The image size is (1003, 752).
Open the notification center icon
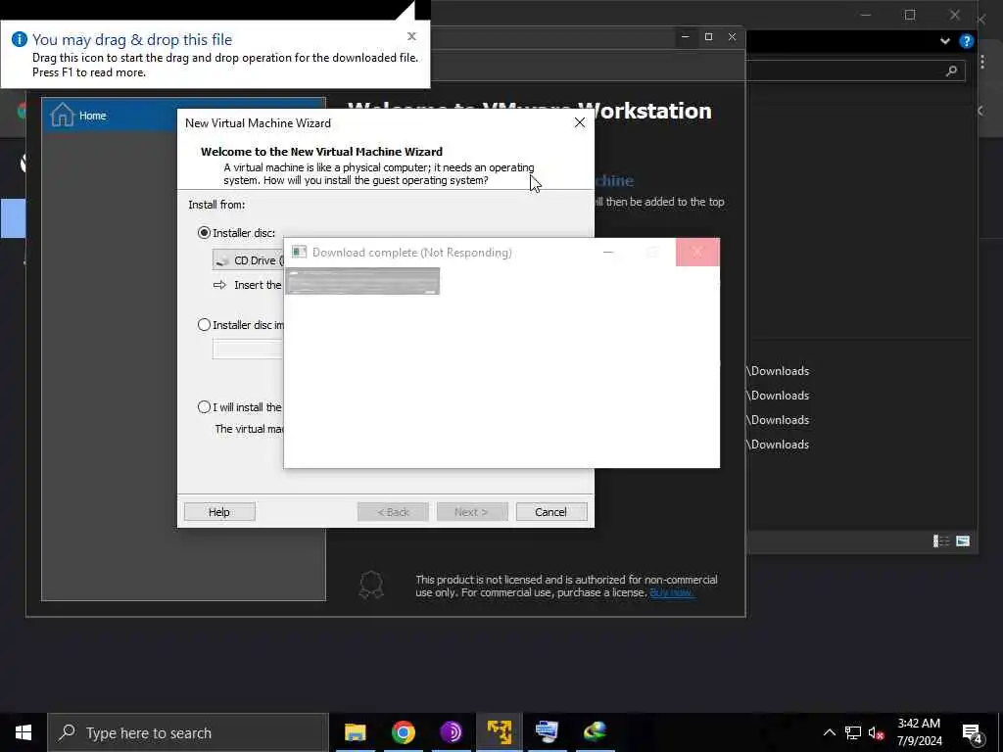973,732
